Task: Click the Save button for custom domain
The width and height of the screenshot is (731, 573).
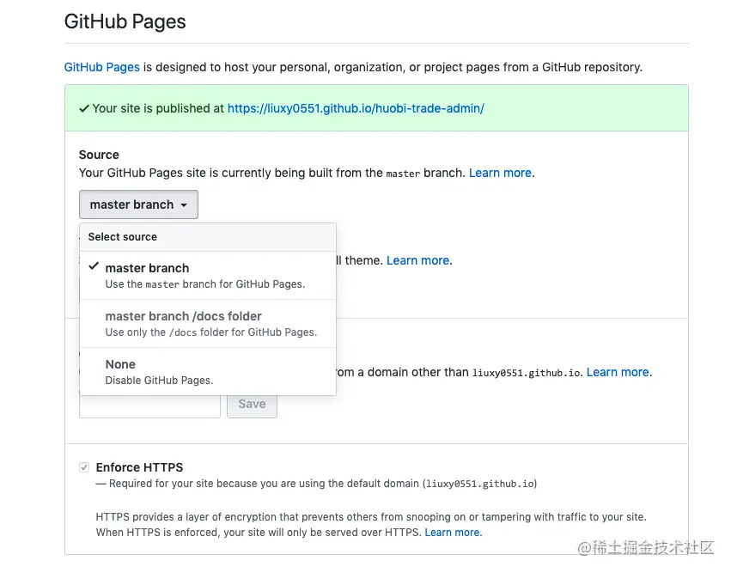Action: click(252, 405)
